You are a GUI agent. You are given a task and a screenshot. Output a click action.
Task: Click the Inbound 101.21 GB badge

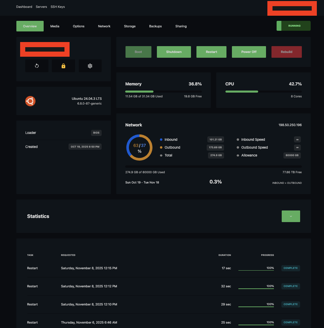click(216, 139)
